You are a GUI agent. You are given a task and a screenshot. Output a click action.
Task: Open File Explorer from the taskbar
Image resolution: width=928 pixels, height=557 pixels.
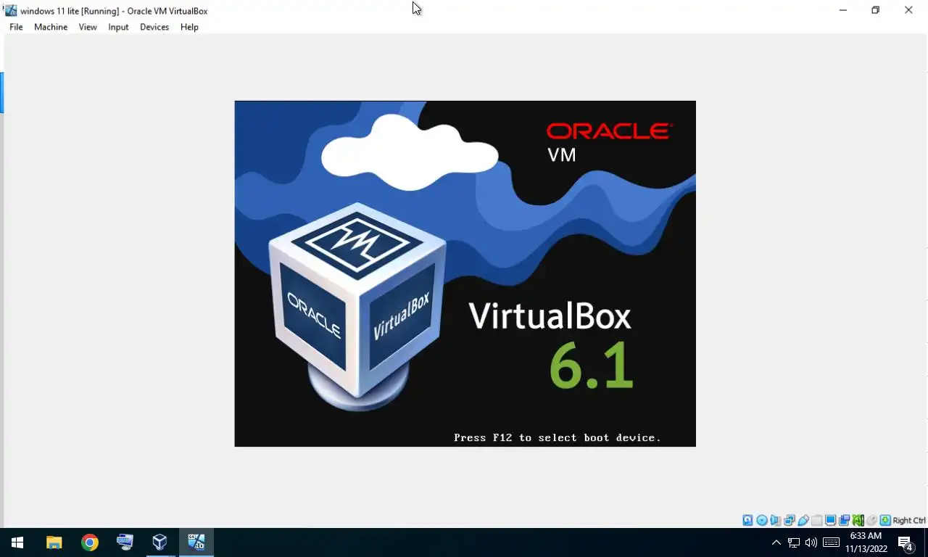click(54, 542)
